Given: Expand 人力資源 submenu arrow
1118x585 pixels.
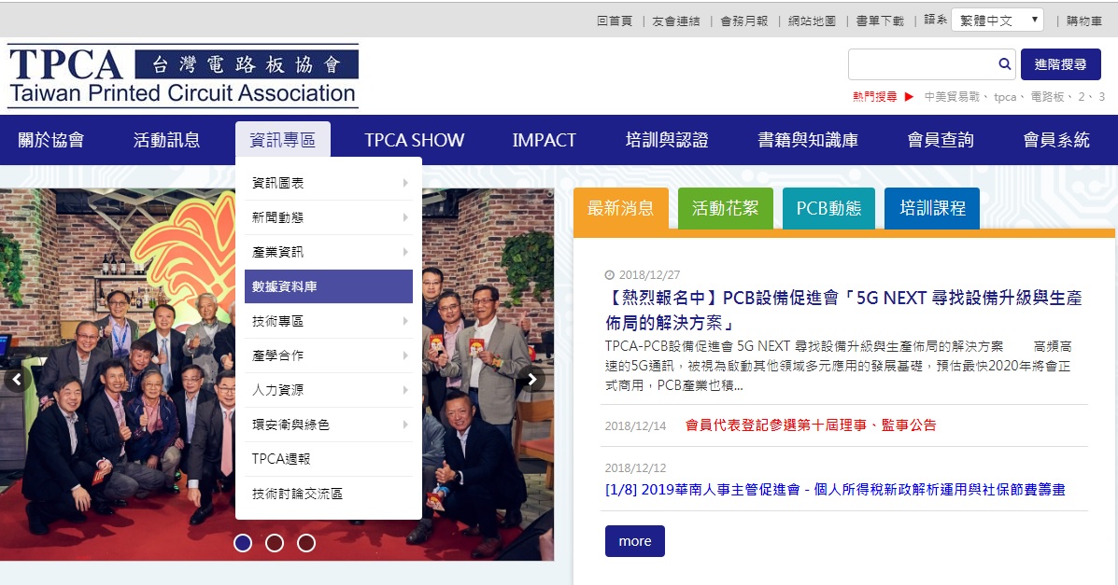Looking at the screenshot, I should (x=405, y=390).
